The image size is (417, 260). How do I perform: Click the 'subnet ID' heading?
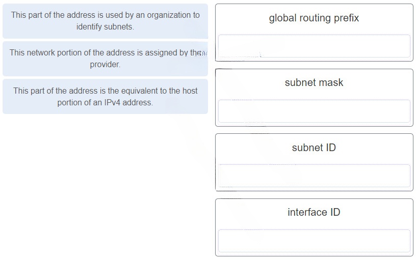point(314,148)
